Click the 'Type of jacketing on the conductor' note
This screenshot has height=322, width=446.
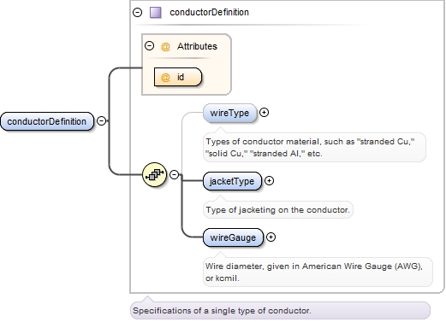tap(278, 210)
